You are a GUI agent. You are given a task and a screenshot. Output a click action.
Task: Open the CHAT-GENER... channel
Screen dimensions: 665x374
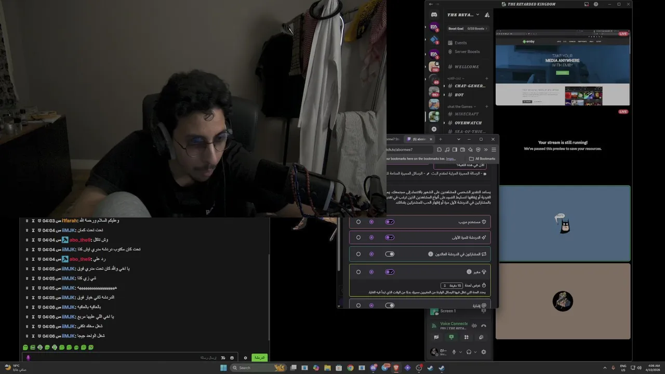(x=466, y=86)
